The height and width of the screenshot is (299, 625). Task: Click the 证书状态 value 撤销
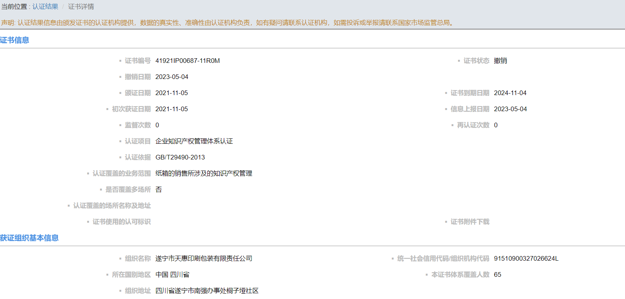pyautogui.click(x=501, y=61)
